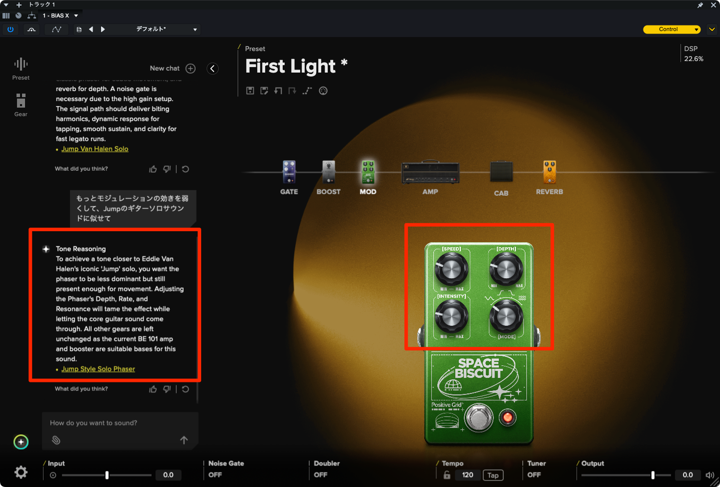720x487 pixels.
Task: Select the REVERB pedal in signal chain
Action: pos(549,173)
